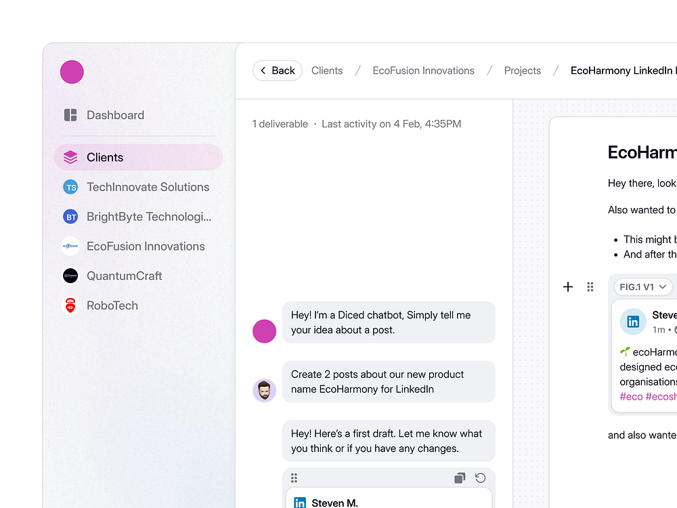Screen dimensions: 677x508
Task: Select the "Here's a first draft" message
Action: coord(389,441)
